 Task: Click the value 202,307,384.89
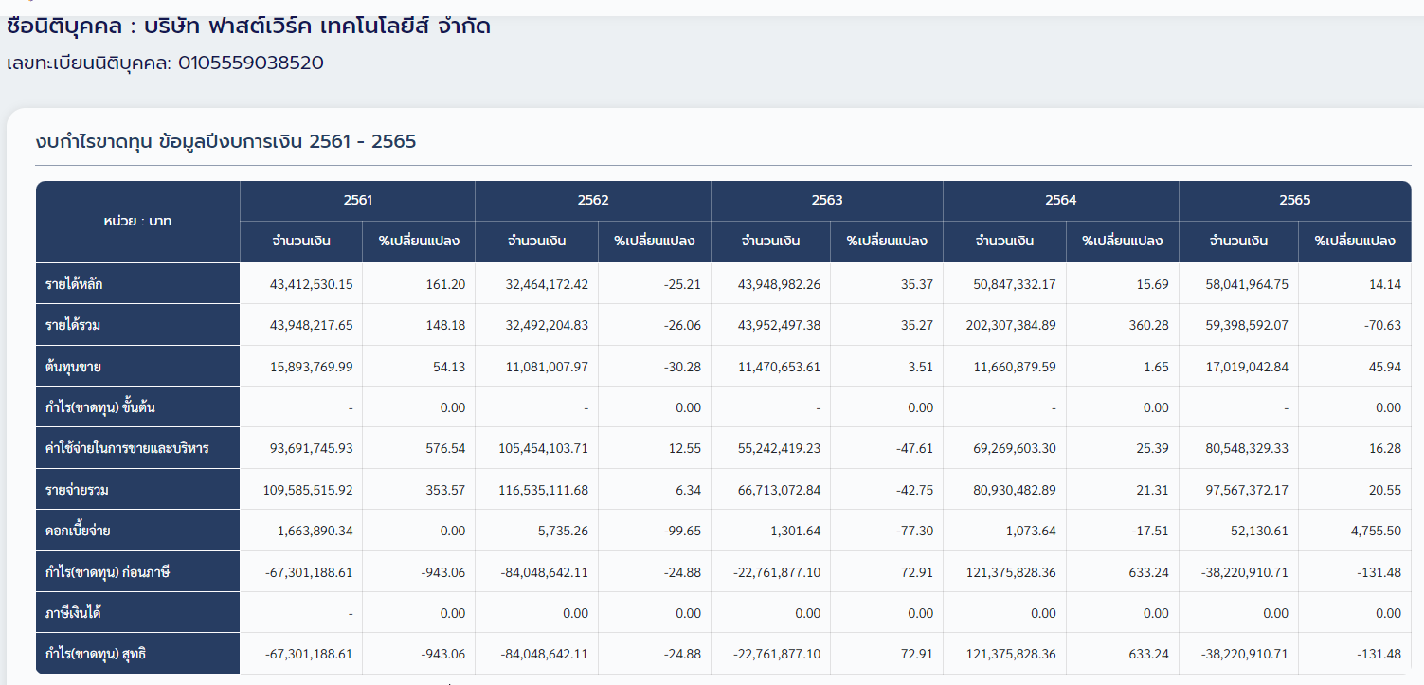1011,325
